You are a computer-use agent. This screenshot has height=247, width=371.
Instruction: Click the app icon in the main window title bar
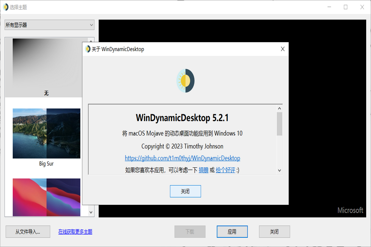point(5,7)
